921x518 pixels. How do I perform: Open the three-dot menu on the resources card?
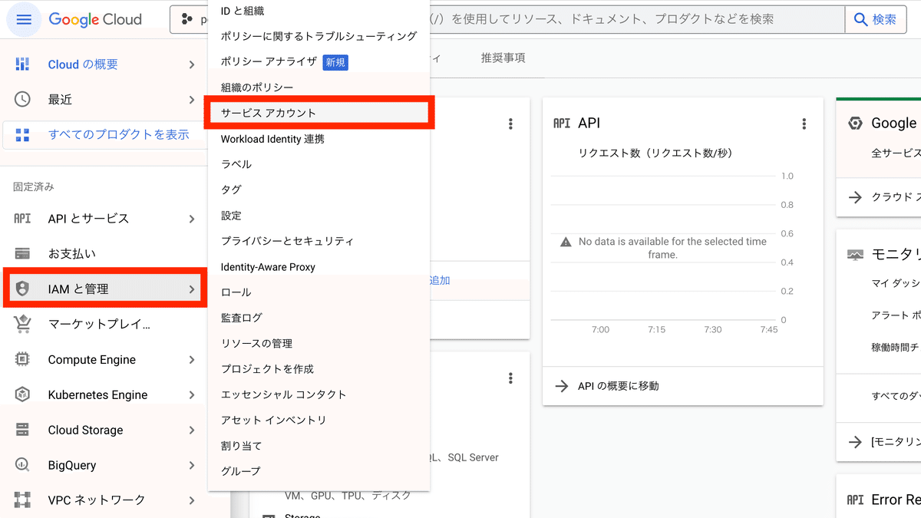pos(510,378)
